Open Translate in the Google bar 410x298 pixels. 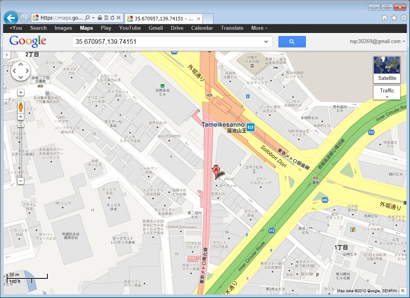(232, 28)
